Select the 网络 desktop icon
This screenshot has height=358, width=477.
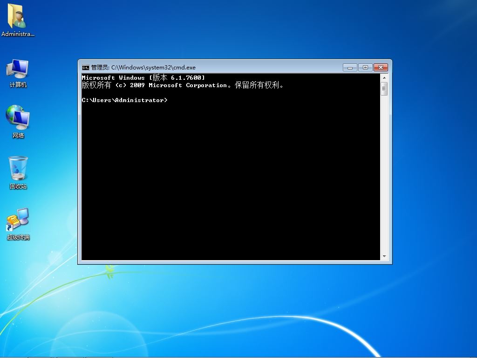pos(18,122)
